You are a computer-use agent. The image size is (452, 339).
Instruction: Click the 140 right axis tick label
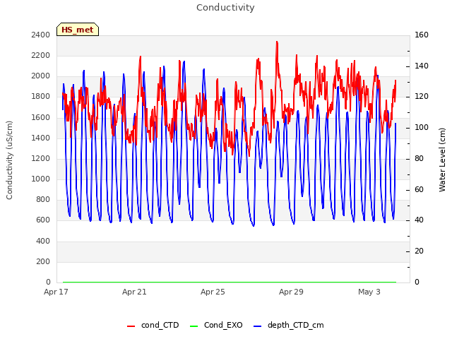coord(422,66)
